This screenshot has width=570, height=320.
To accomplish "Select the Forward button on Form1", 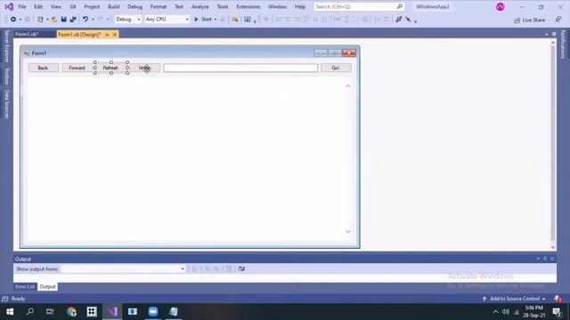I will pos(77,68).
